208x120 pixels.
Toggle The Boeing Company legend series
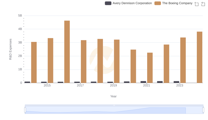(x=173, y=3)
